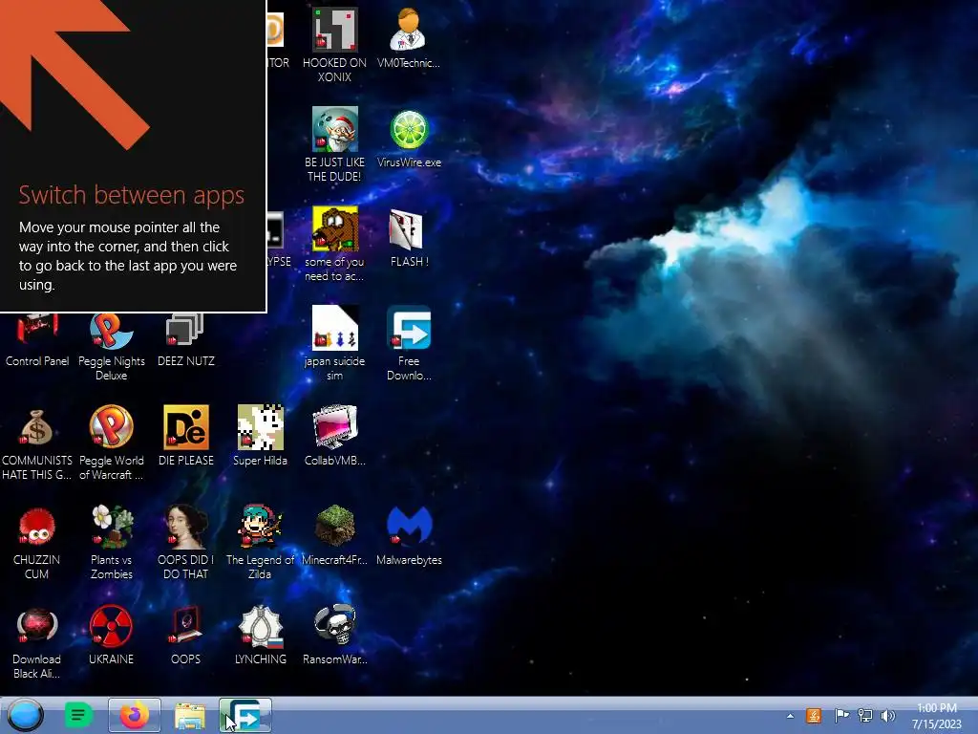The height and width of the screenshot is (734, 978).
Task: Open the volume speaker tray icon
Action: [x=888, y=716]
